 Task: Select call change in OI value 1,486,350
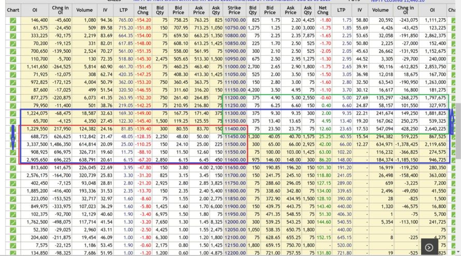pyautogui.click(x=60, y=144)
